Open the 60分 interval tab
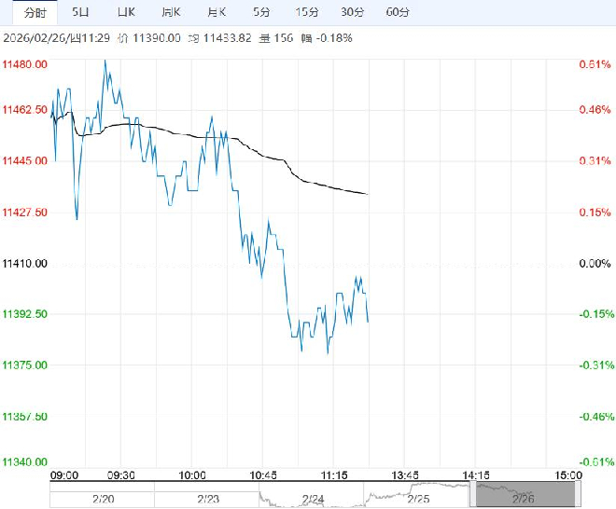This screenshot has width=616, height=509. point(397,12)
